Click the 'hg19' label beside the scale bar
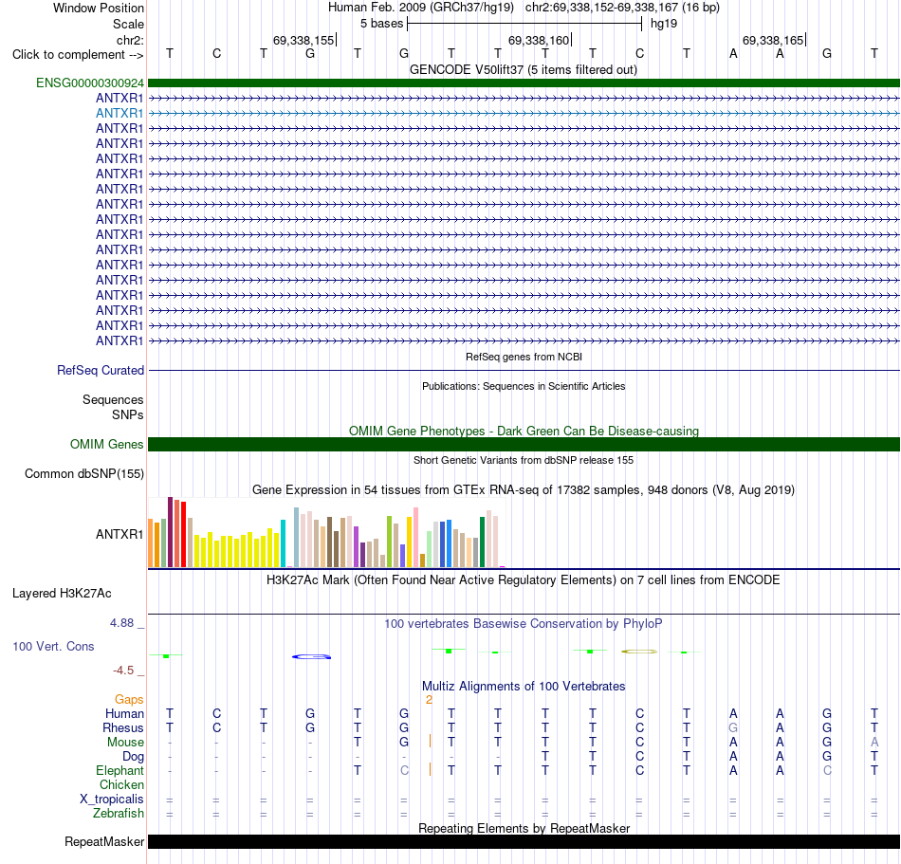Viewport: 901px width, 864px height. (x=664, y=24)
